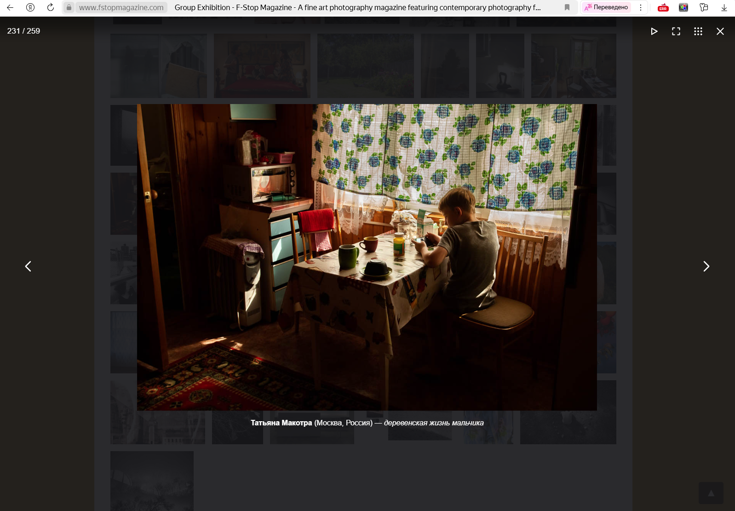Start the lightbox slideshow playback
735x511 pixels.
point(654,31)
